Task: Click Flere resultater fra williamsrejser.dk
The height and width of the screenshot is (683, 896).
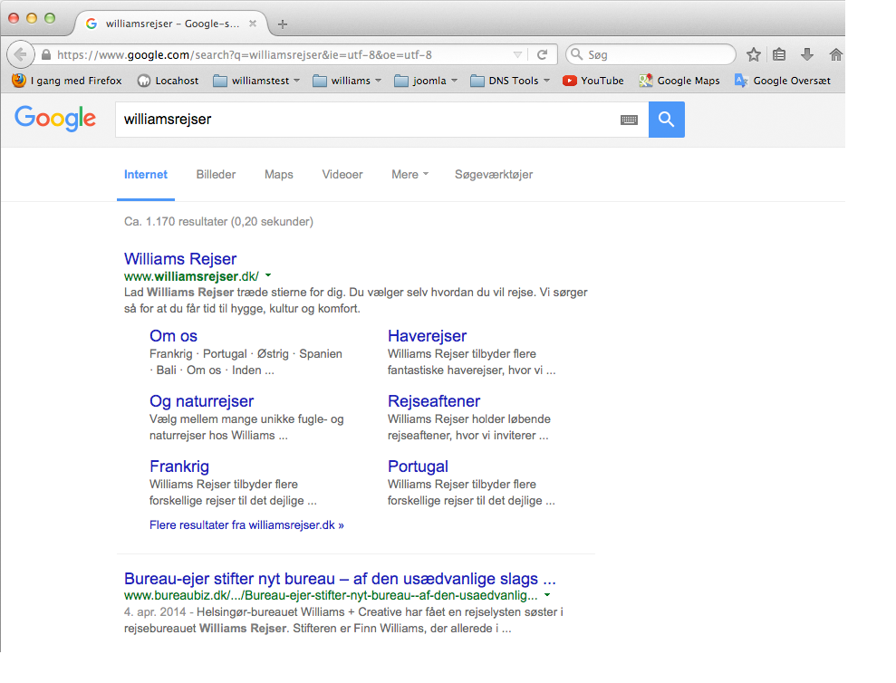Action: click(x=246, y=524)
